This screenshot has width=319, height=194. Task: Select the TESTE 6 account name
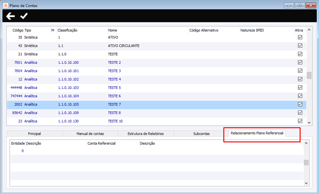coord(114,96)
